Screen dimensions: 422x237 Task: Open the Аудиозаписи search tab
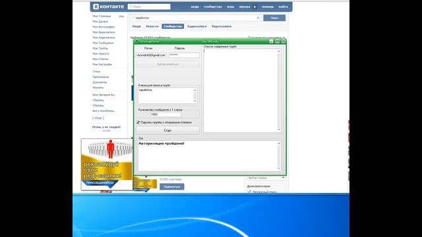[196, 26]
